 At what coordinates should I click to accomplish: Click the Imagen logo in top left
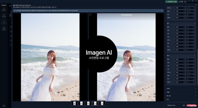click(x=4, y=5)
